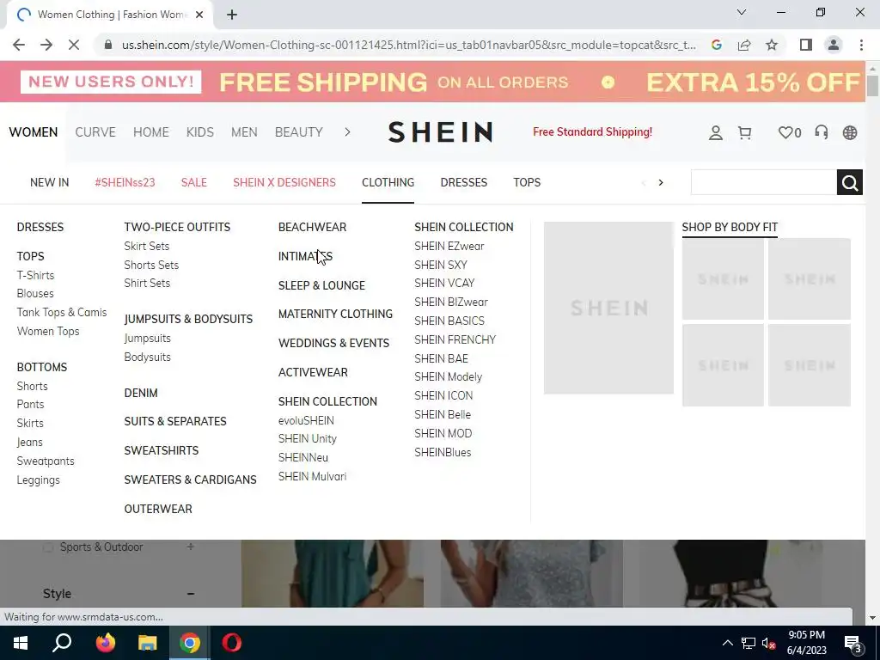Open the SHEIN X DESIGNERS menu
The image size is (880, 660).
click(x=284, y=182)
